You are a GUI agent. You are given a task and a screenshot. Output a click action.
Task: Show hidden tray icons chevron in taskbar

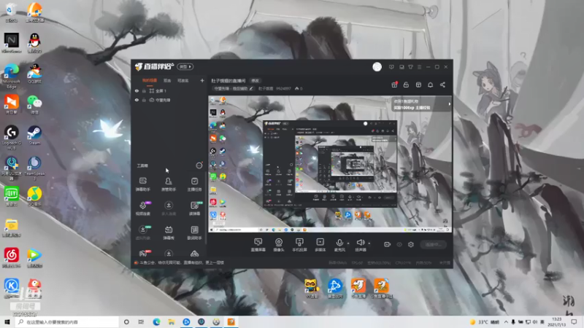506,322
